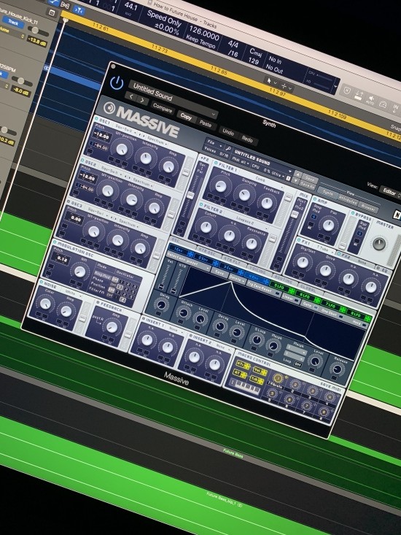Click the Compare button
The width and height of the screenshot is (401, 535).
[163, 108]
